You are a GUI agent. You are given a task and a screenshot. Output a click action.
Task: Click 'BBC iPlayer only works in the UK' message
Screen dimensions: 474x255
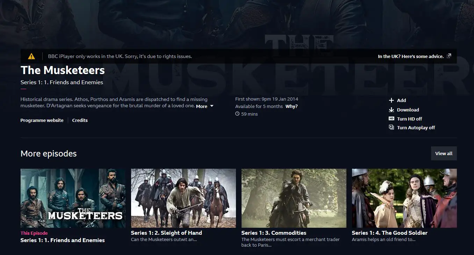coord(120,56)
